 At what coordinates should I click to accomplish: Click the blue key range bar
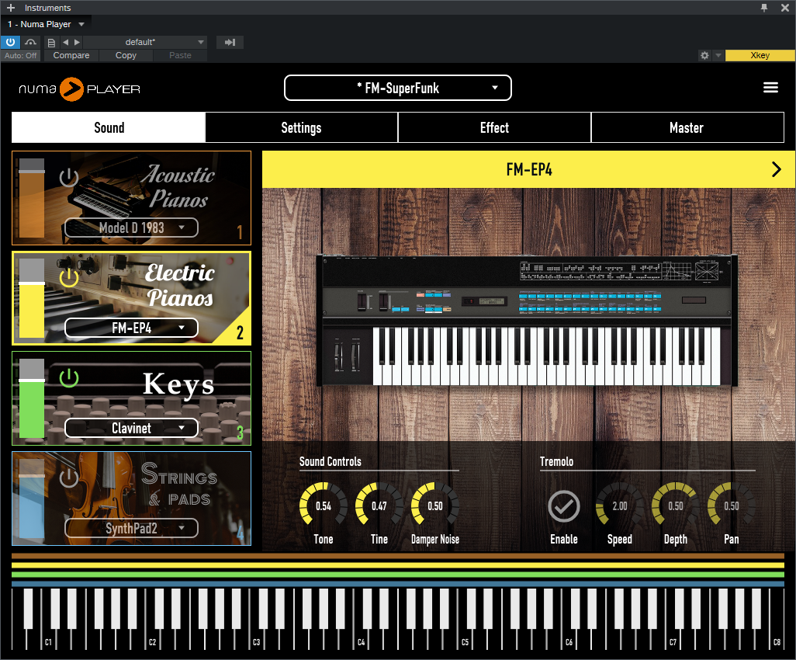[x=398, y=585]
